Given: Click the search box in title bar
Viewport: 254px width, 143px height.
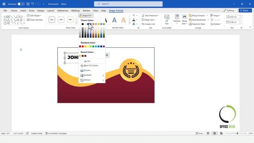Looking at the screenshot, I should (128, 4).
